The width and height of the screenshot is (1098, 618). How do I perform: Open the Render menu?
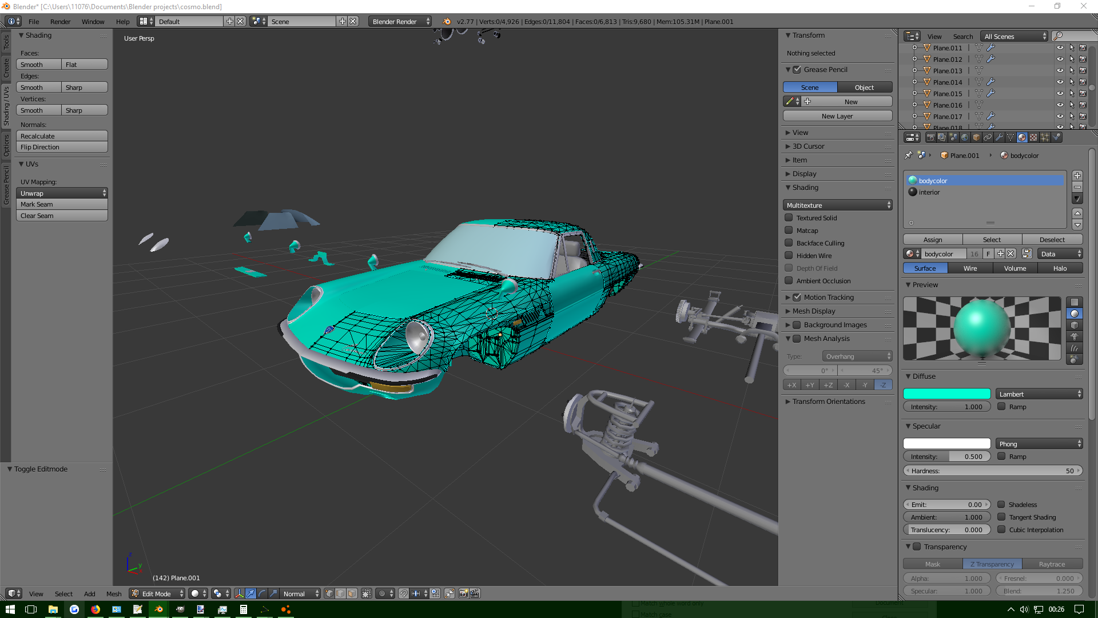60,22
